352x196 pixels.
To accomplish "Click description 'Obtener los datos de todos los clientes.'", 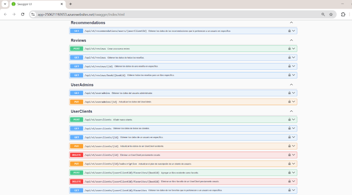I will pos(131,129).
